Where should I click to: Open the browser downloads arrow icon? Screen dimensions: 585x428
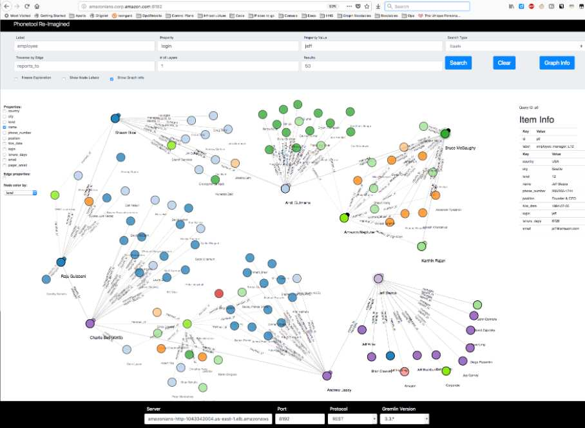point(378,6)
